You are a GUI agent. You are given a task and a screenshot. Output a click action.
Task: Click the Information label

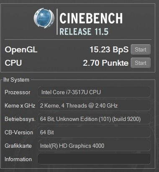(18, 159)
